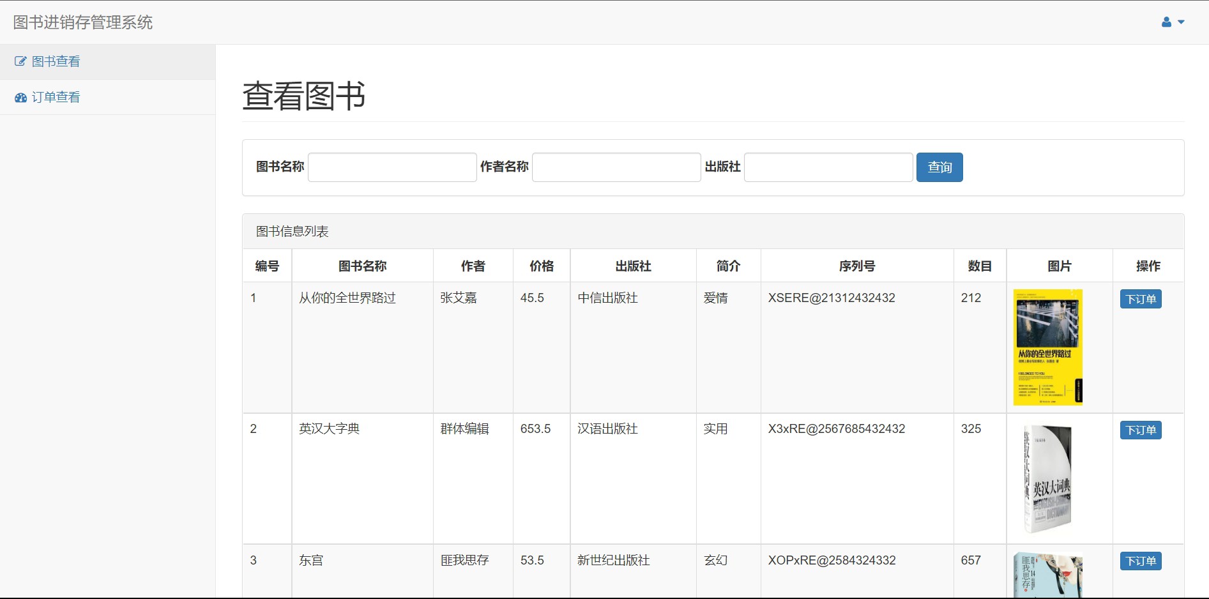
Task: Click the 编号 column header
Action: 267,266
